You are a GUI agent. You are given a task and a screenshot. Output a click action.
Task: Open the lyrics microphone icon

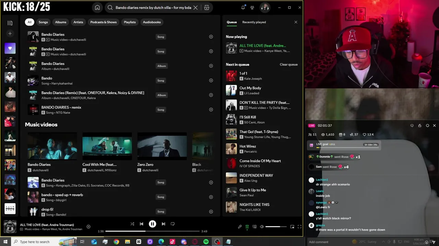tap(240, 227)
